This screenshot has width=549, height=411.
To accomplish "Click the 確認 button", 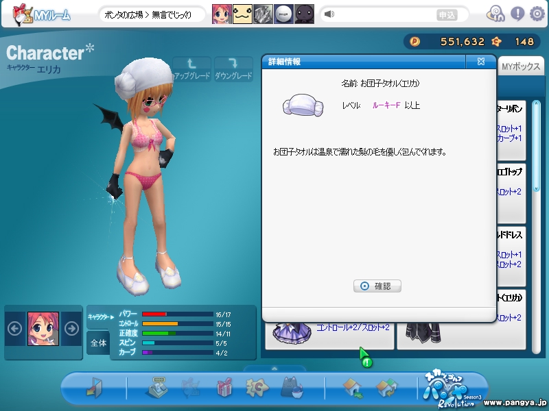I will 377,286.
